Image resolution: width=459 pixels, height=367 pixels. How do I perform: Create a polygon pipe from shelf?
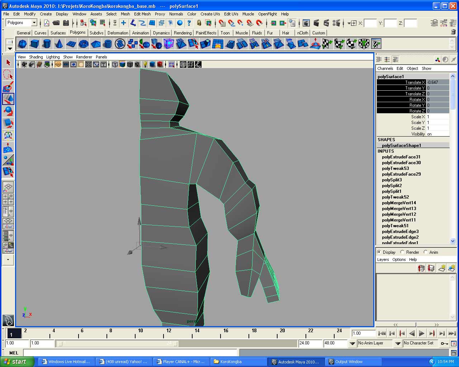(x=108, y=44)
